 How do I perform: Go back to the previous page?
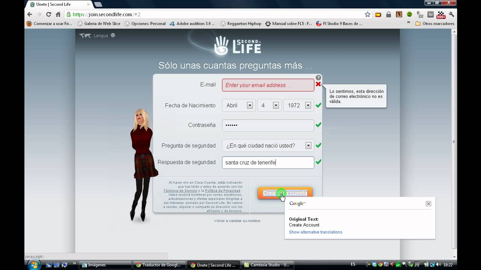(x=30, y=14)
